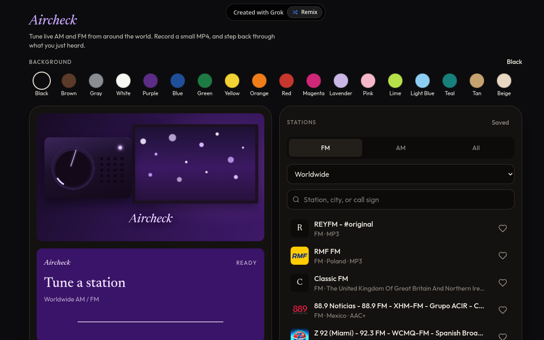
Task: Select the Yellow background swatch
Action: [232, 81]
